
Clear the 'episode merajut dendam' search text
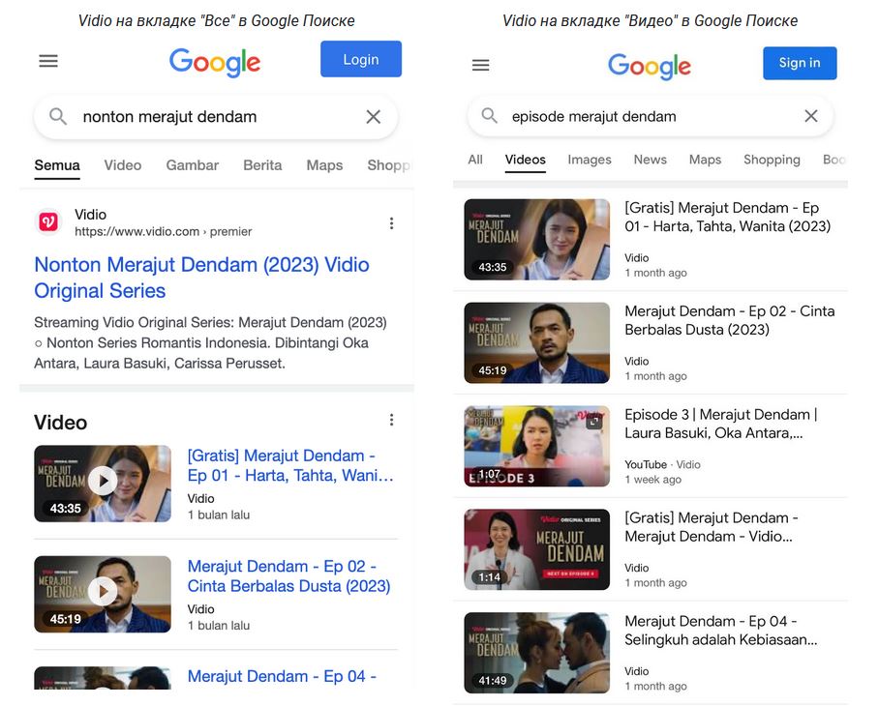tap(811, 116)
